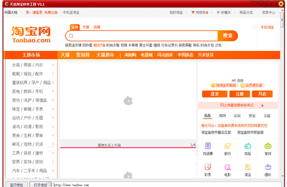Open the 旅行 travel icon
The image size is (287, 187).
pyautogui.click(x=228, y=146)
